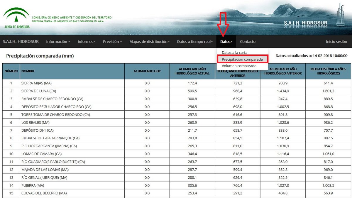Click value 969,0 in Majada de las Lomas row
This screenshot has width=352, height=198.
pos(328,170)
